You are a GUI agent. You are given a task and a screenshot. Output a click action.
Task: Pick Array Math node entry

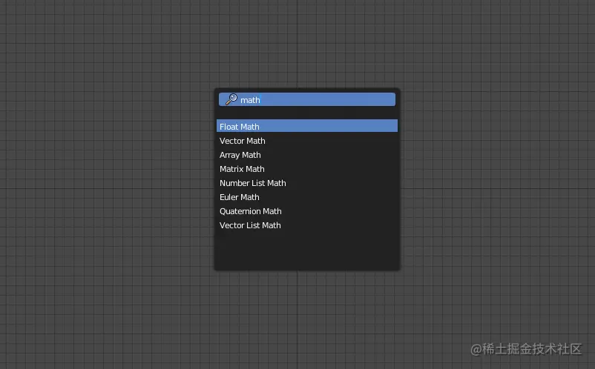307,155
